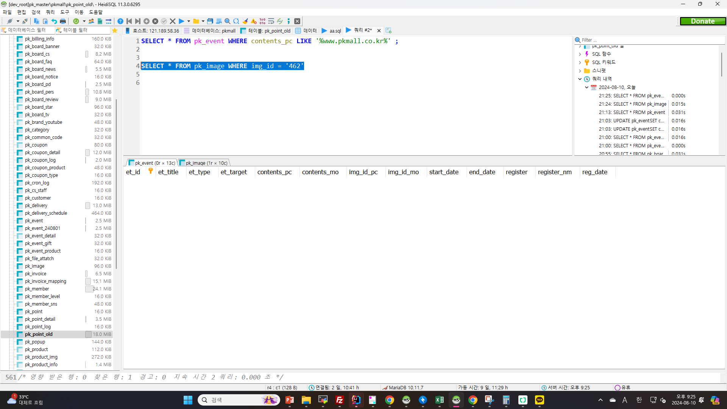The image size is (727, 409).
Task: Open the 파일 menu
Action: click(x=7, y=12)
